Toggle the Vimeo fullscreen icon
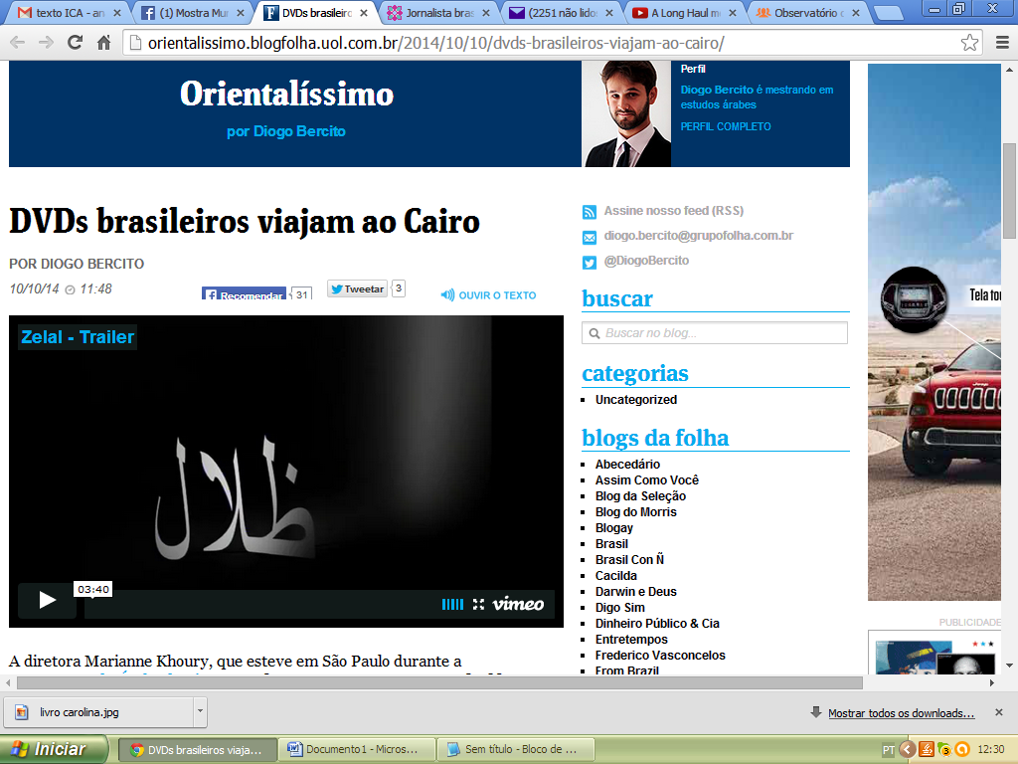 (x=478, y=604)
